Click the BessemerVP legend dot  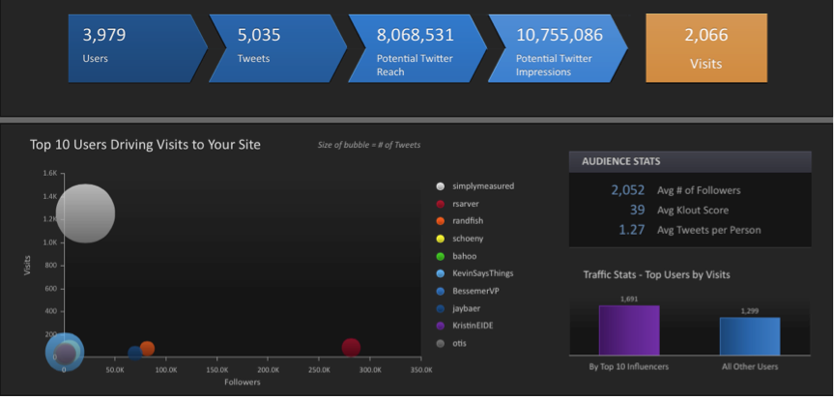pos(440,291)
